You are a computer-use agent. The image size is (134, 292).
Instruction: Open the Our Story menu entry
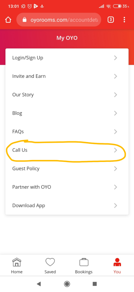point(67,95)
